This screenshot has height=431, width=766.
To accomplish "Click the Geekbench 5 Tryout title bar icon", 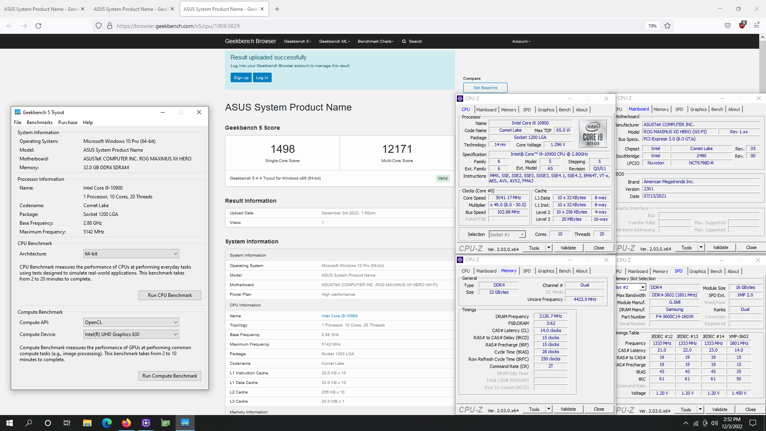I will click(18, 113).
